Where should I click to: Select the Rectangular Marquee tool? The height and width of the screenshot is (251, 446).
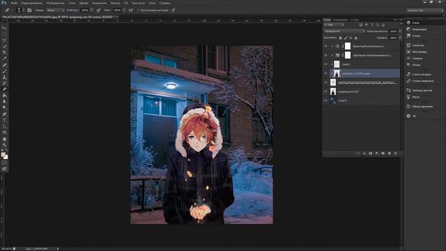tap(4, 34)
